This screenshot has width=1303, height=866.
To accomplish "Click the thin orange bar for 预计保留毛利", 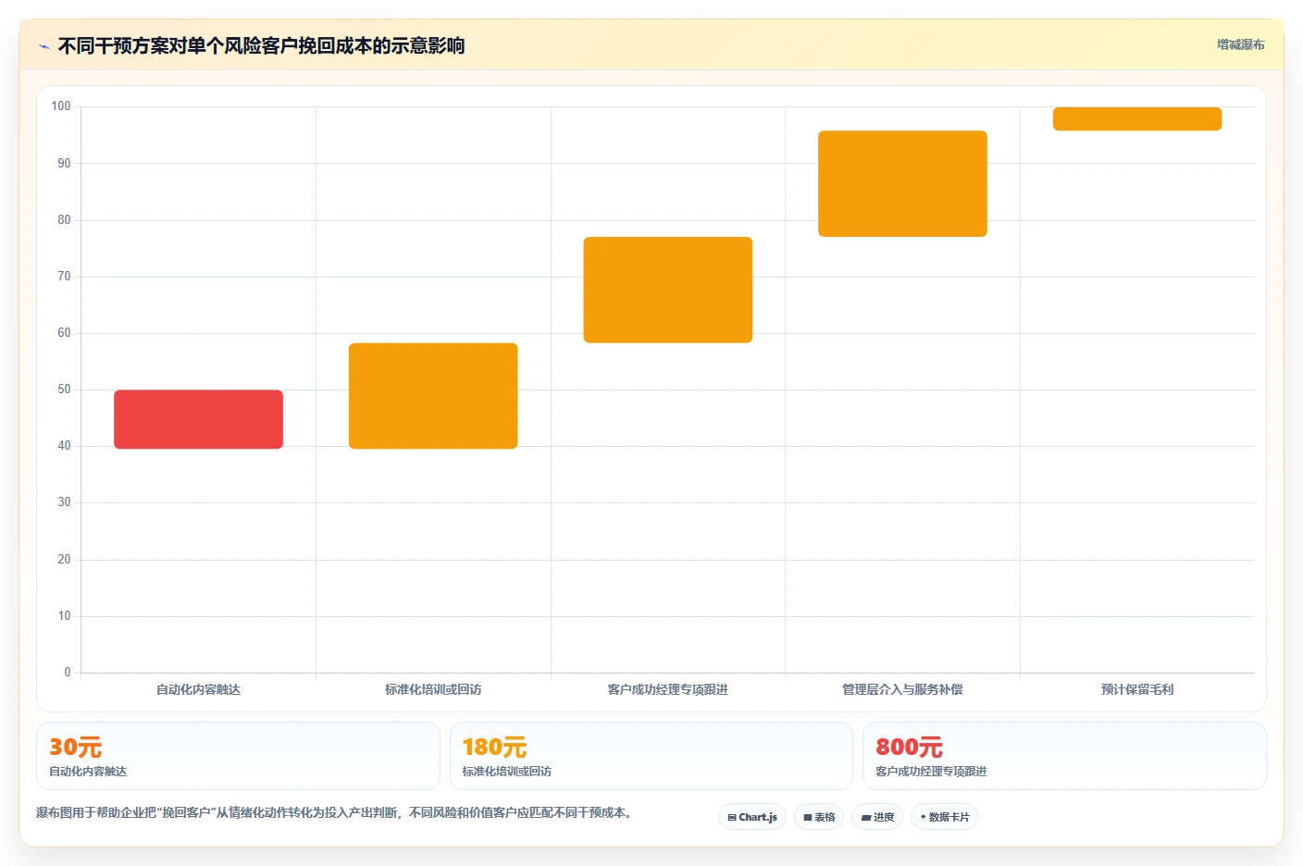I will [x=1137, y=118].
